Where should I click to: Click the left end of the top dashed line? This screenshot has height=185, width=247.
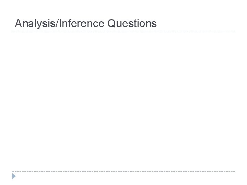point(13,31)
